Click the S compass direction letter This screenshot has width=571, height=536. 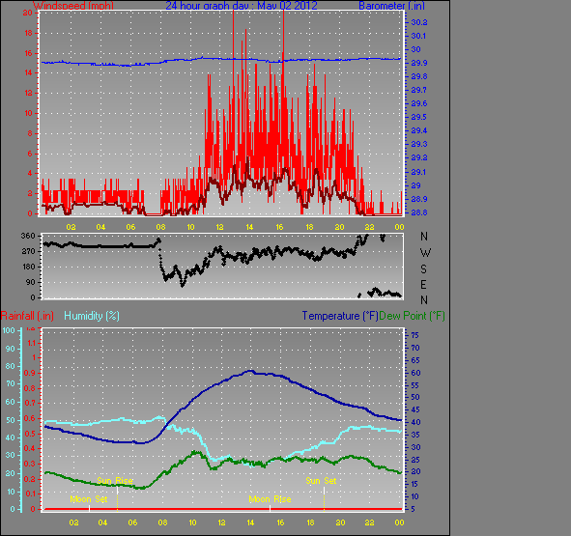tap(423, 269)
